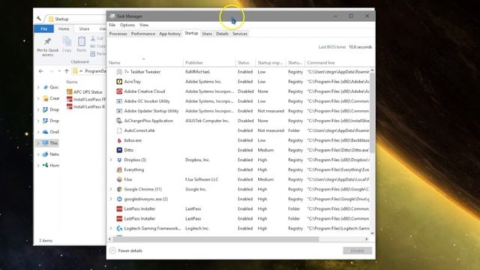The image size is (480, 270).
Task: Expand Quick access in Explorer tree
Action: pyautogui.click(x=38, y=88)
